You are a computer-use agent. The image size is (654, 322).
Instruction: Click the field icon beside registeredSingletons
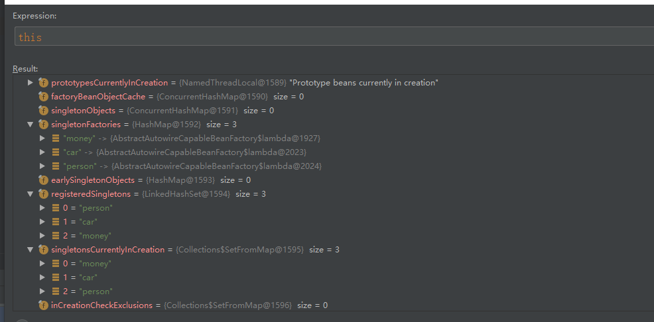43,194
